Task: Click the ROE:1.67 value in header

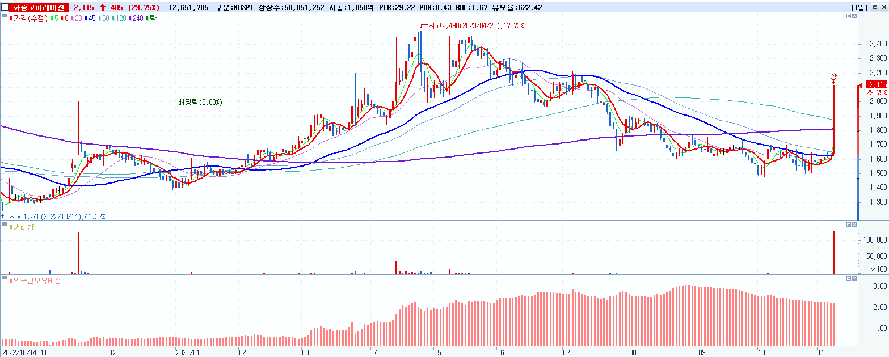Action: 473,7
